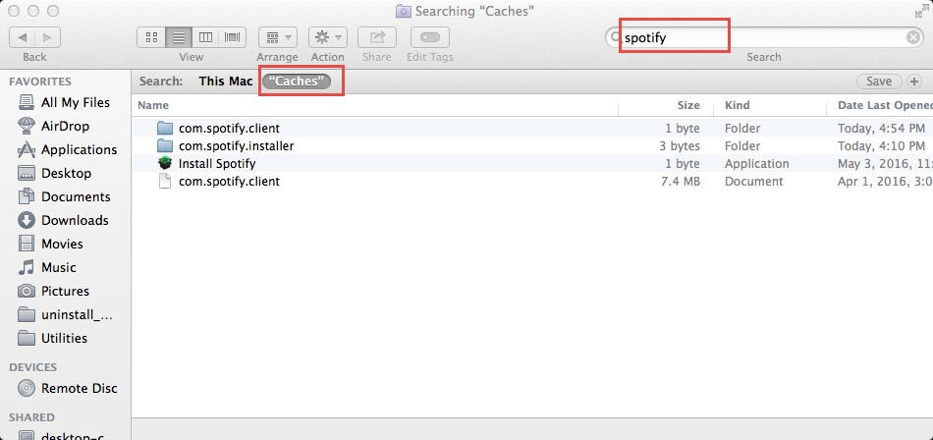Image resolution: width=933 pixels, height=440 pixels.
Task: Click the Music note sidebar icon
Action: [x=27, y=267]
